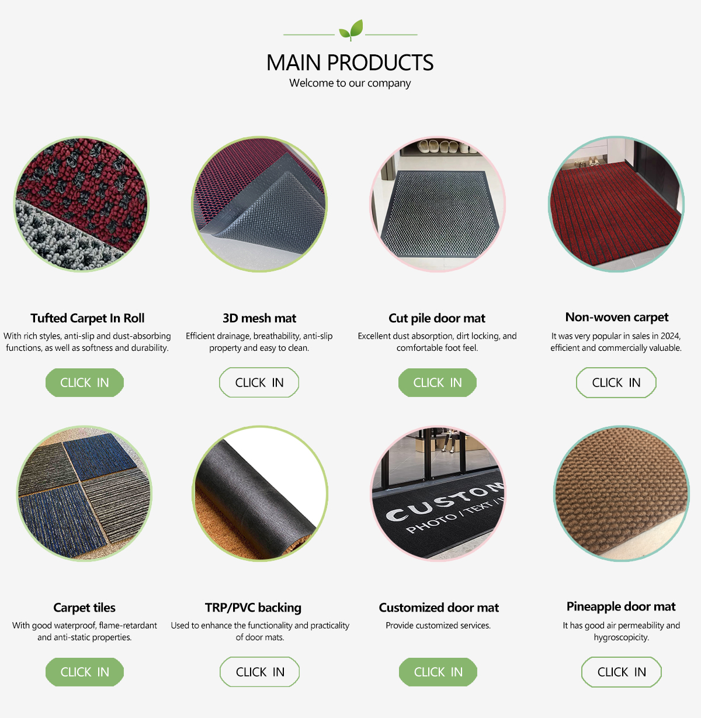This screenshot has height=718, width=701.
Task: Click CLICK IN under Customized door mat
Action: 438,672
